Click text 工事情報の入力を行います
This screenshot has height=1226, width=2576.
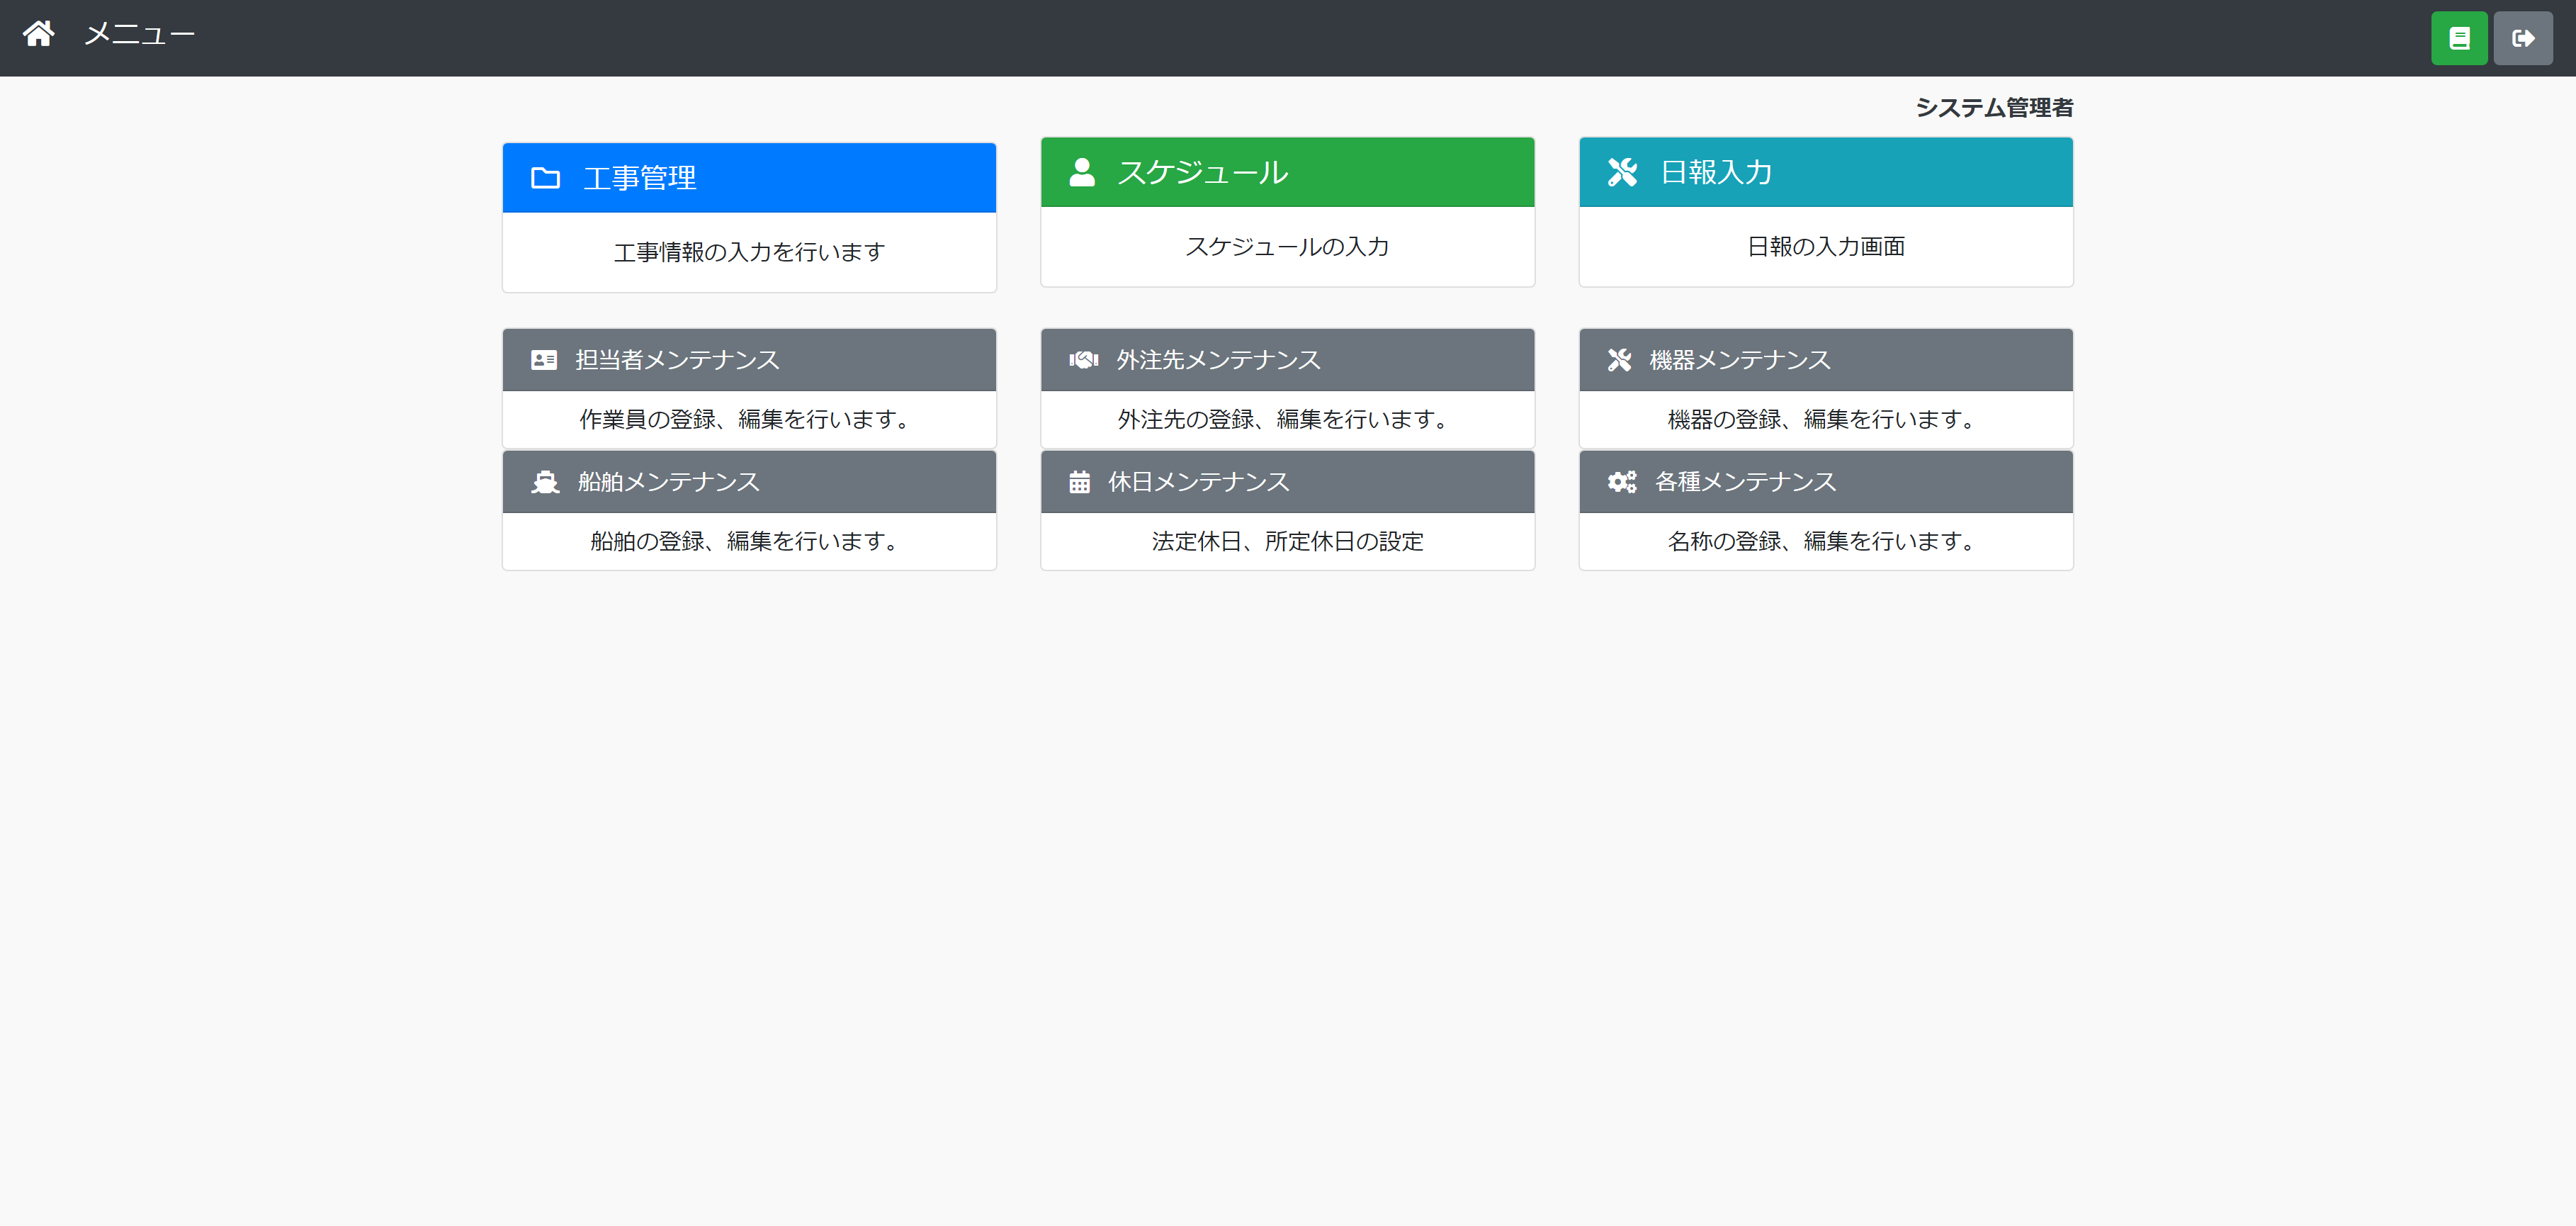coord(749,252)
